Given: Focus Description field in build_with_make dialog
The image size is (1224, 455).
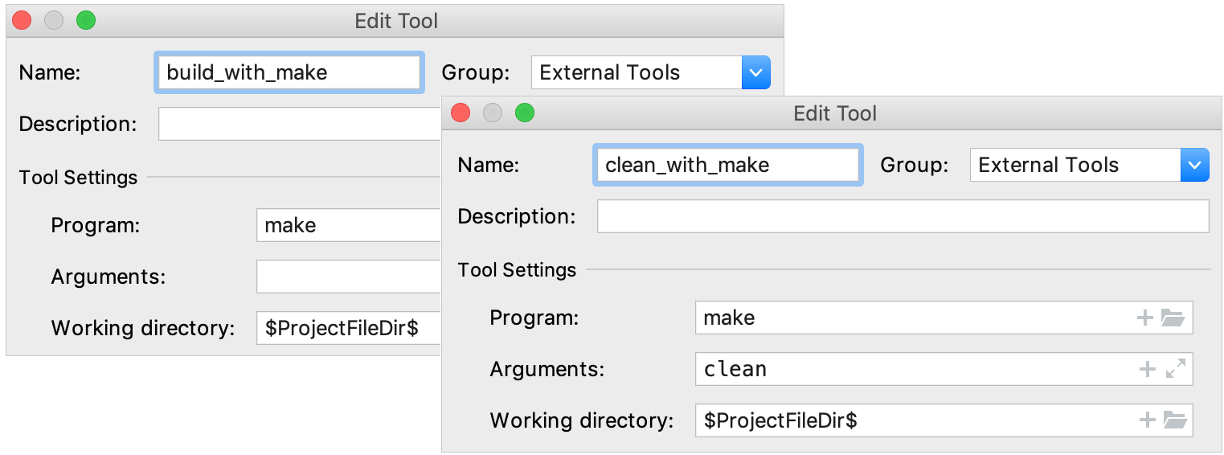Looking at the screenshot, I should pos(299,125).
